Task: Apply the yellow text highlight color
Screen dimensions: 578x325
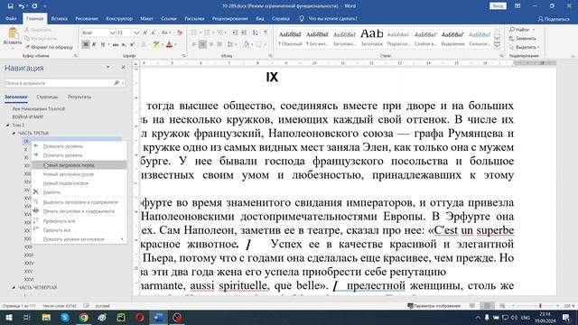Action: pyautogui.click(x=156, y=44)
